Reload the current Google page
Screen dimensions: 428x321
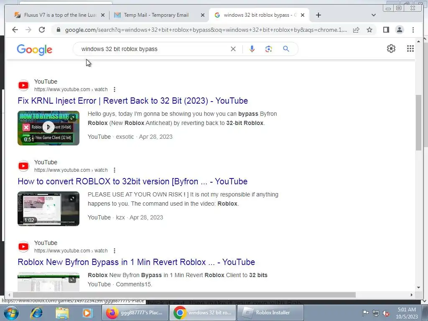pos(42,30)
